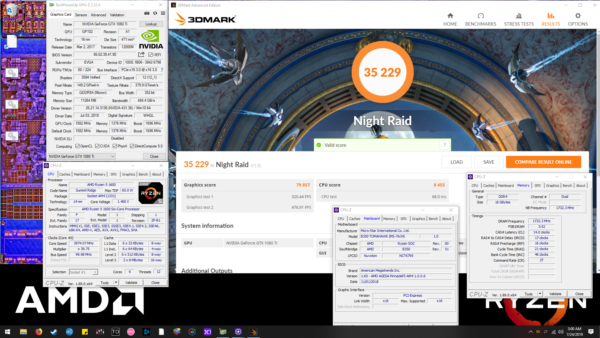Open 3DMark Benchmarks section
Screen dimensions: 600x338
pyautogui.click(x=481, y=20)
